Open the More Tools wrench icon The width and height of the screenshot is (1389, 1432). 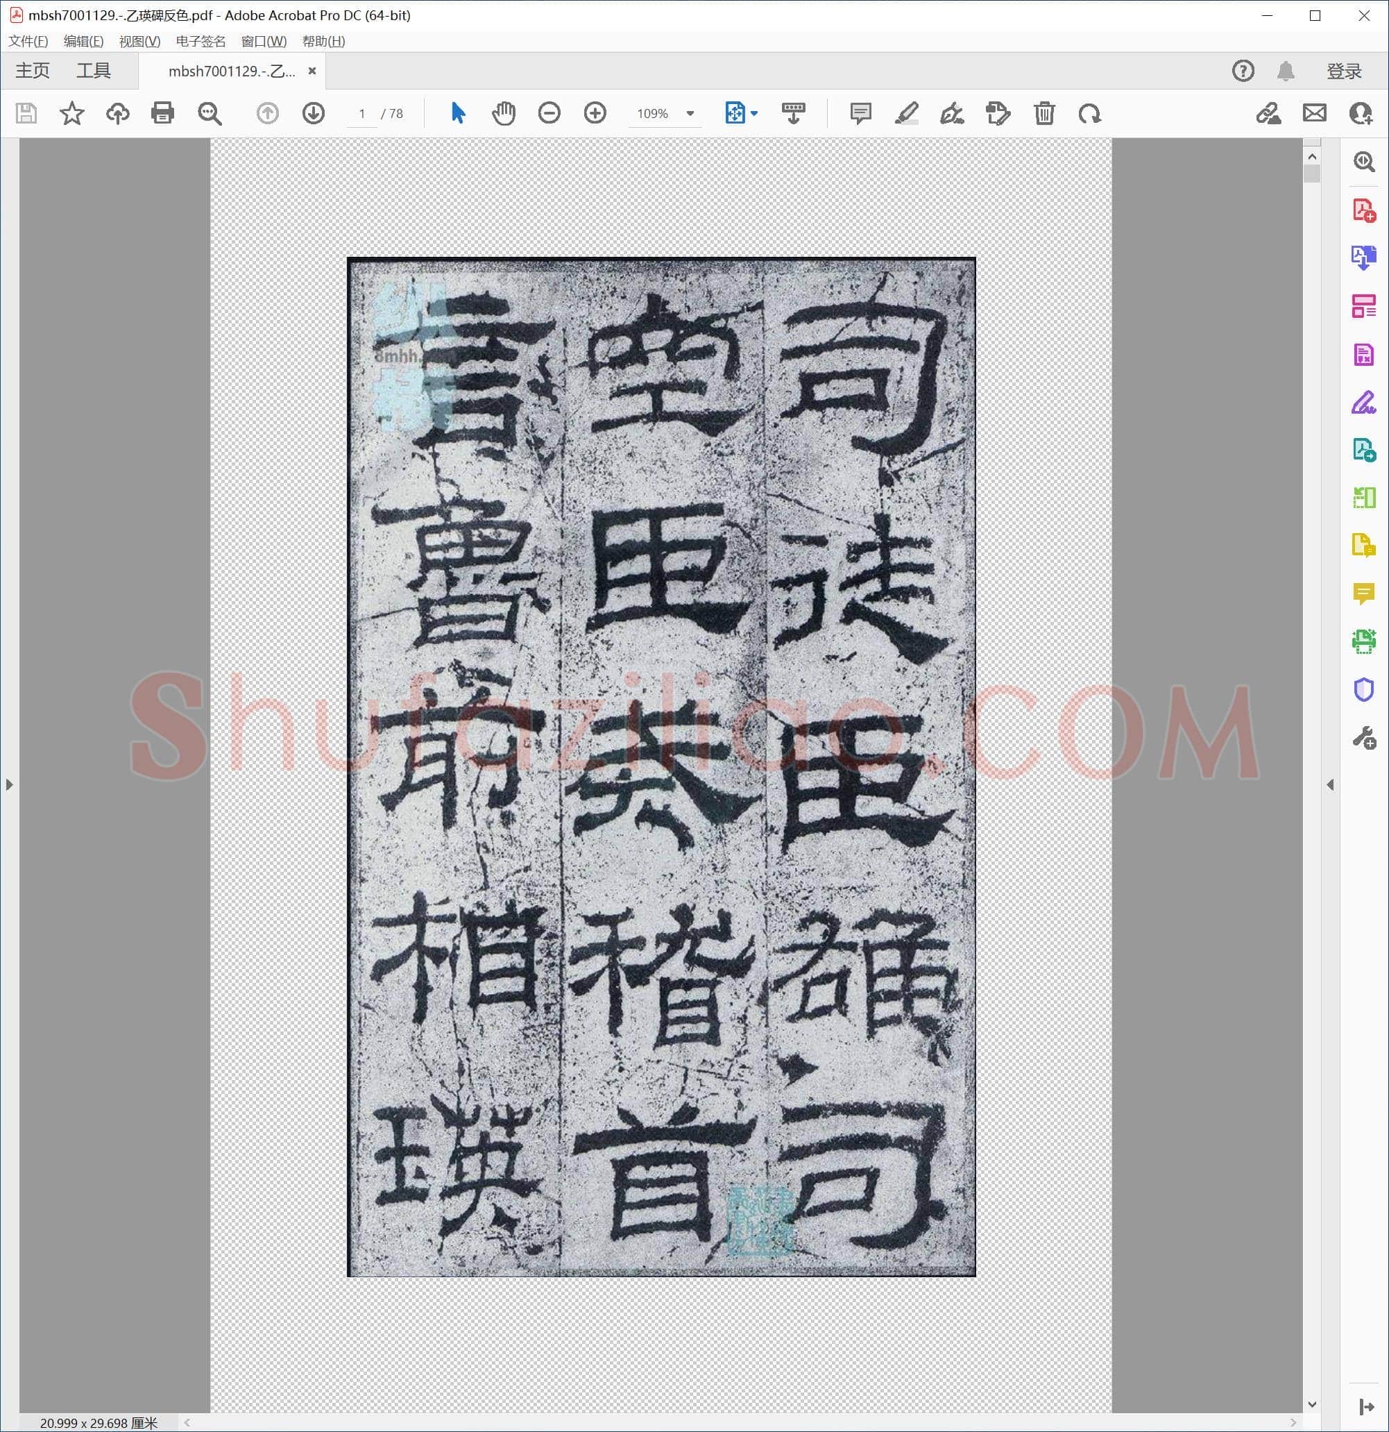(x=1363, y=738)
